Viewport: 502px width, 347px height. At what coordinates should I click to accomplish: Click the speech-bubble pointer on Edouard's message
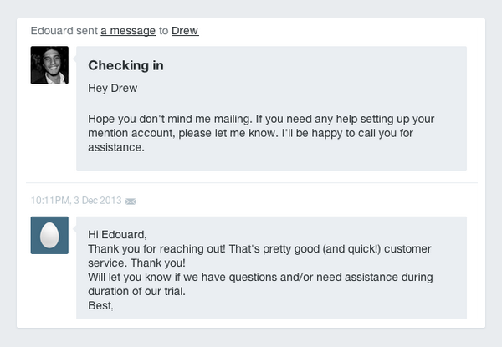(x=74, y=59)
